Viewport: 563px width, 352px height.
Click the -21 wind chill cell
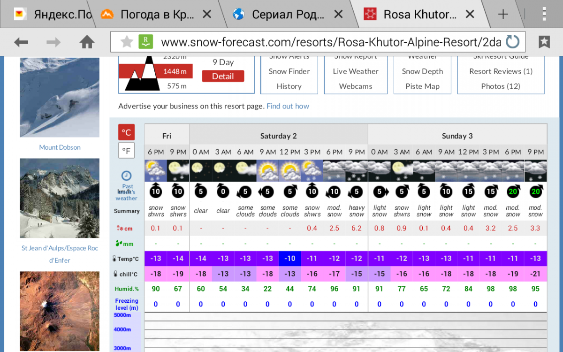pos(535,274)
